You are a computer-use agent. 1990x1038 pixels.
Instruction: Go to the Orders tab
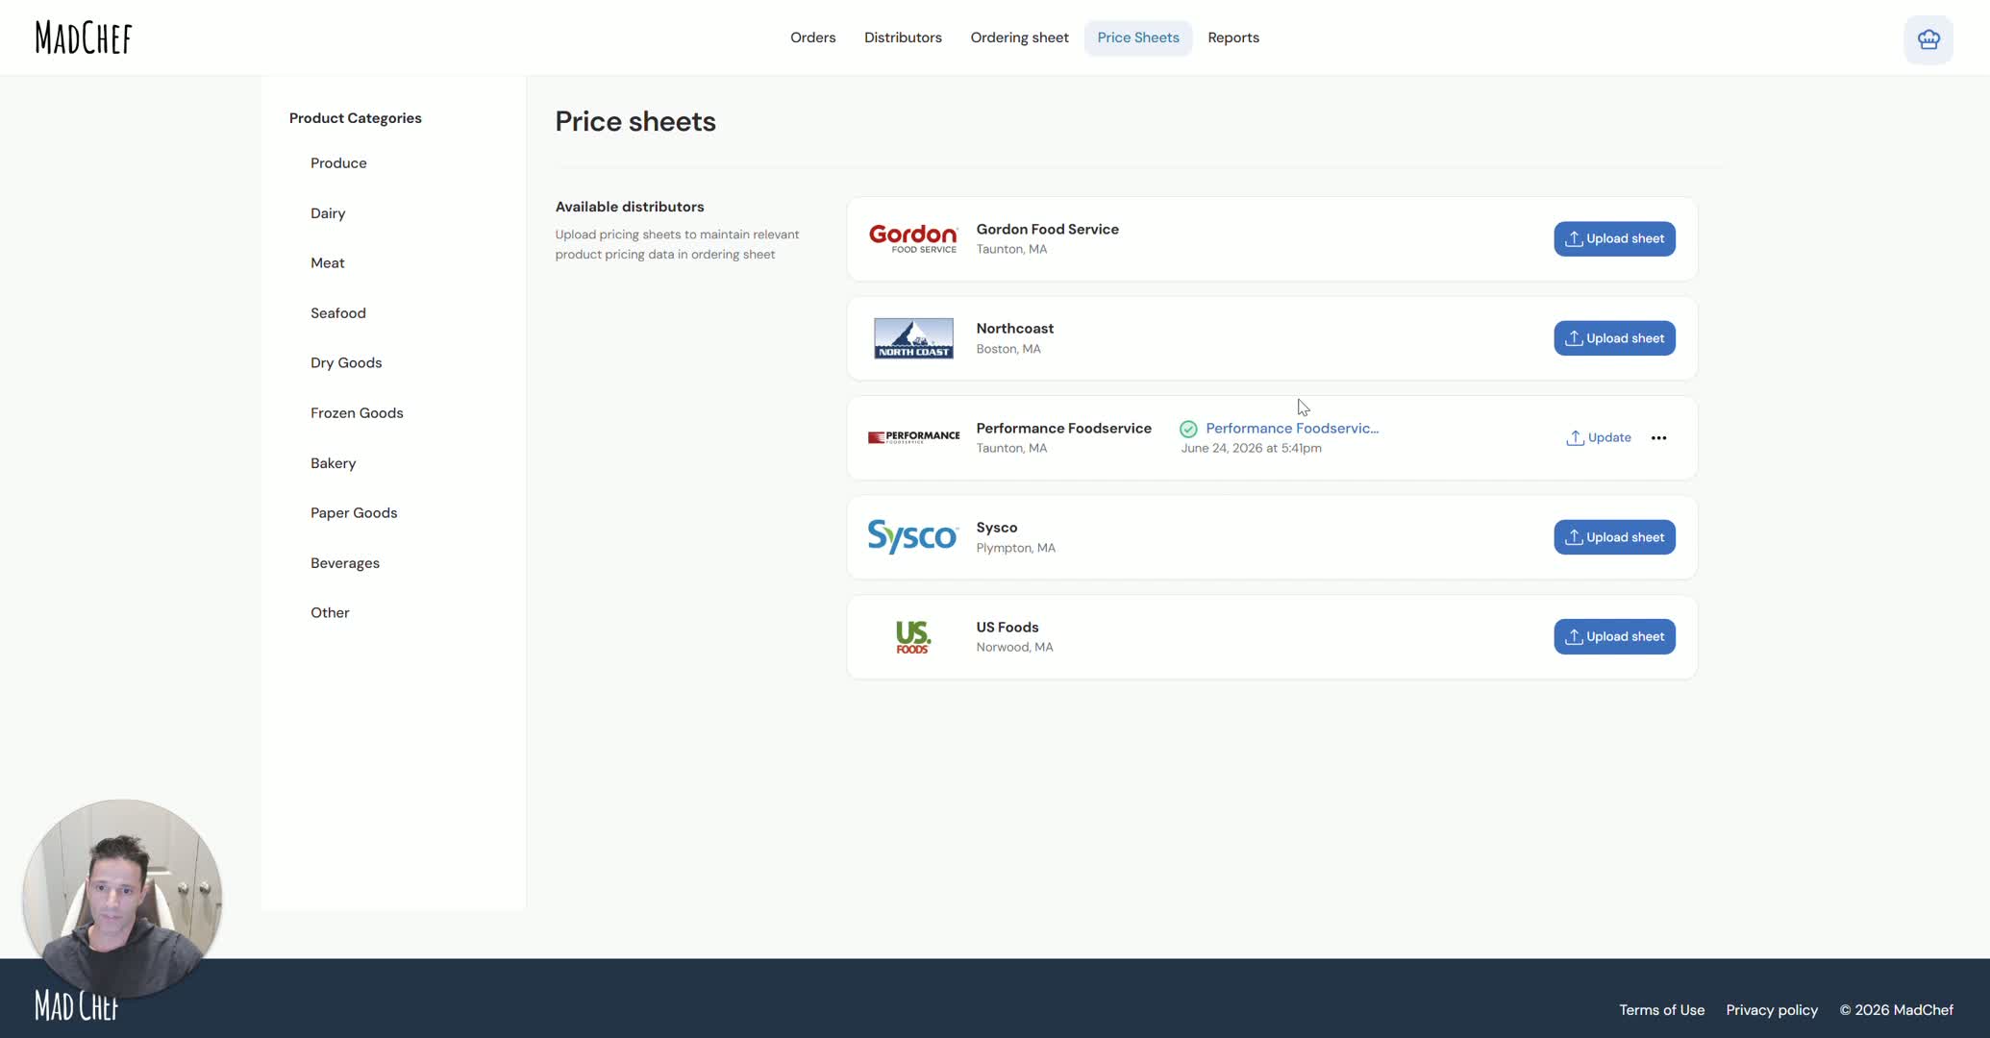tap(812, 37)
